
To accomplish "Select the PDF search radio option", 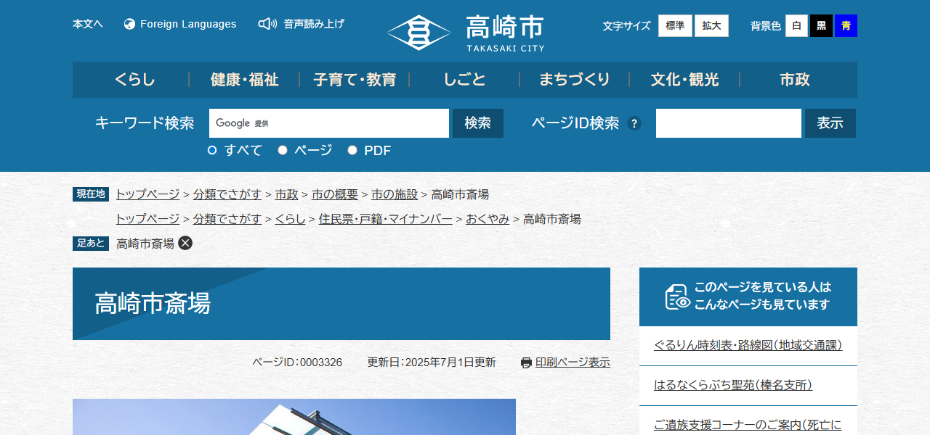I will pyautogui.click(x=352, y=150).
